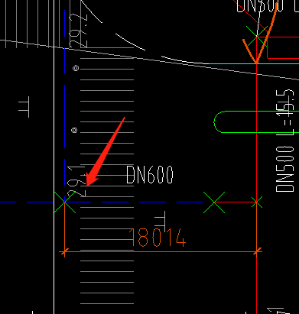The width and height of the screenshot is (299, 314).
Task: Click the left tick of the orange dimension line
Action: coord(64,252)
